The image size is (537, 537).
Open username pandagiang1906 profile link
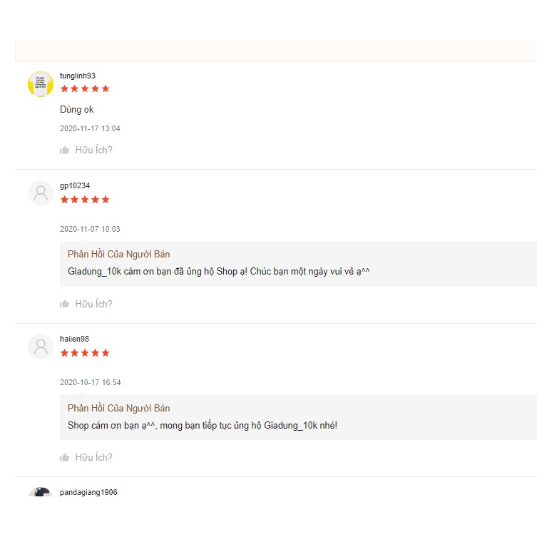[x=88, y=492]
